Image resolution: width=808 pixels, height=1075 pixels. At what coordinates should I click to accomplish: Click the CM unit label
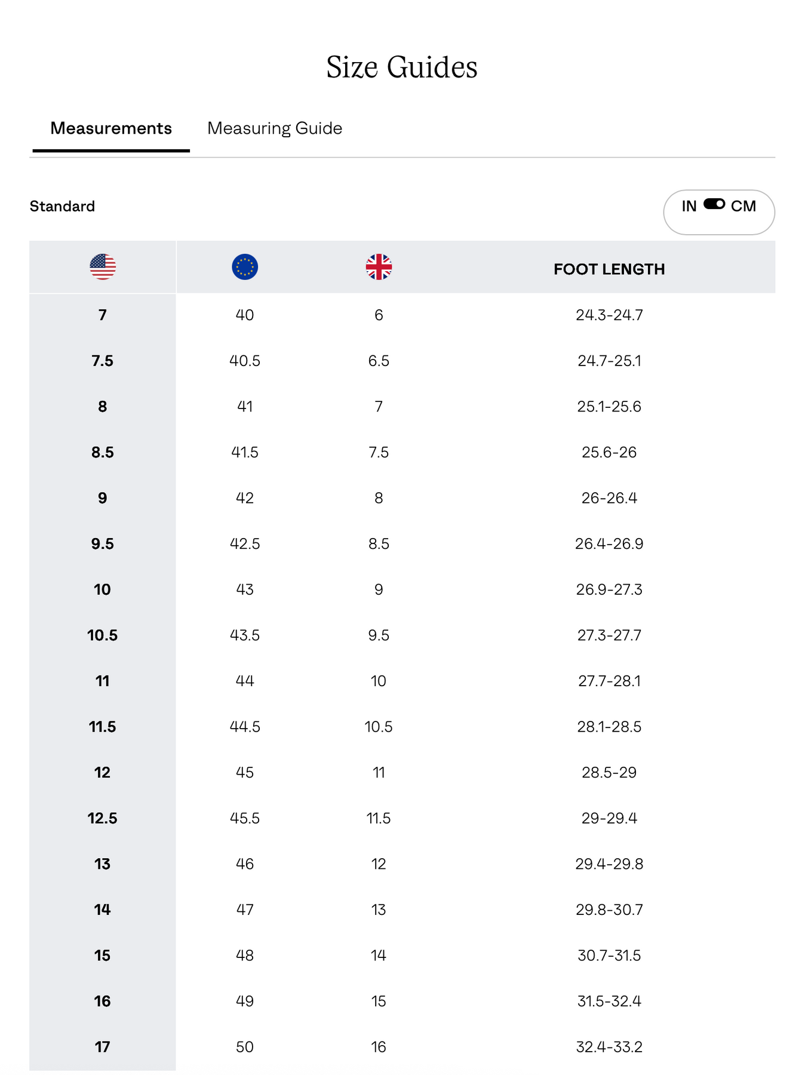[744, 207]
